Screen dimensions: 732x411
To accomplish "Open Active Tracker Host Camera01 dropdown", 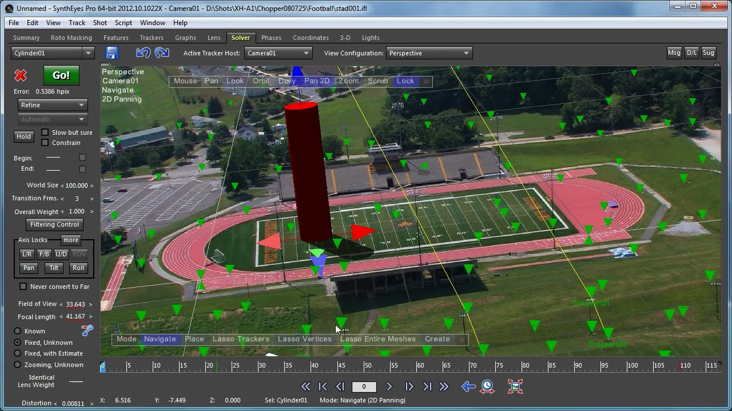I will click(x=278, y=53).
